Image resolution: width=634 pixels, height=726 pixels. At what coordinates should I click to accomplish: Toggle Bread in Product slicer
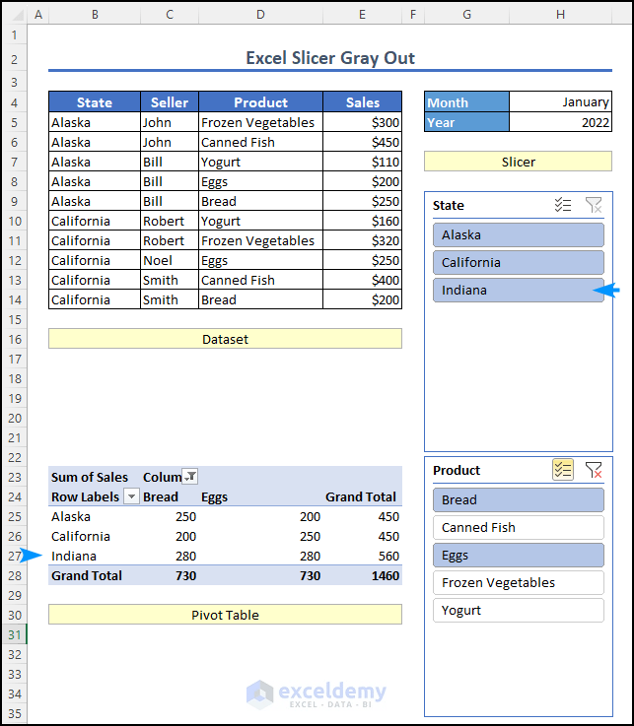[x=518, y=500]
